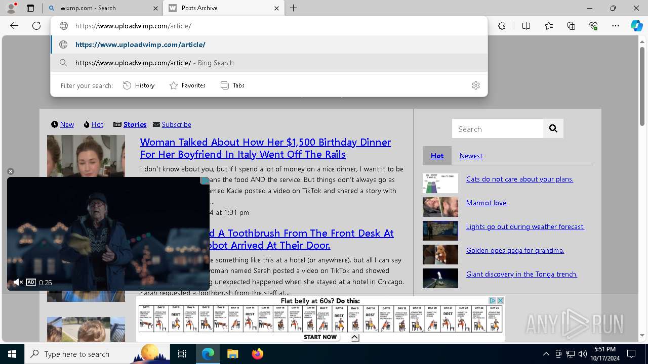This screenshot has height=364, width=648.
Task: Filter search by Favorites
Action: point(187,85)
